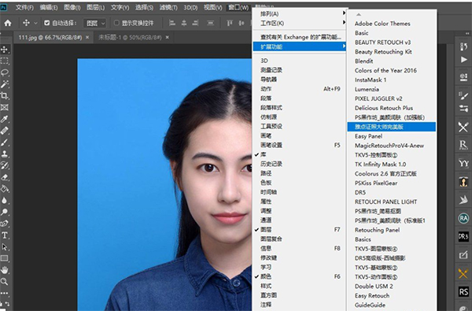The image size is (472, 311).
Task: Open the RS panel icon in right dock
Action: pos(463,291)
